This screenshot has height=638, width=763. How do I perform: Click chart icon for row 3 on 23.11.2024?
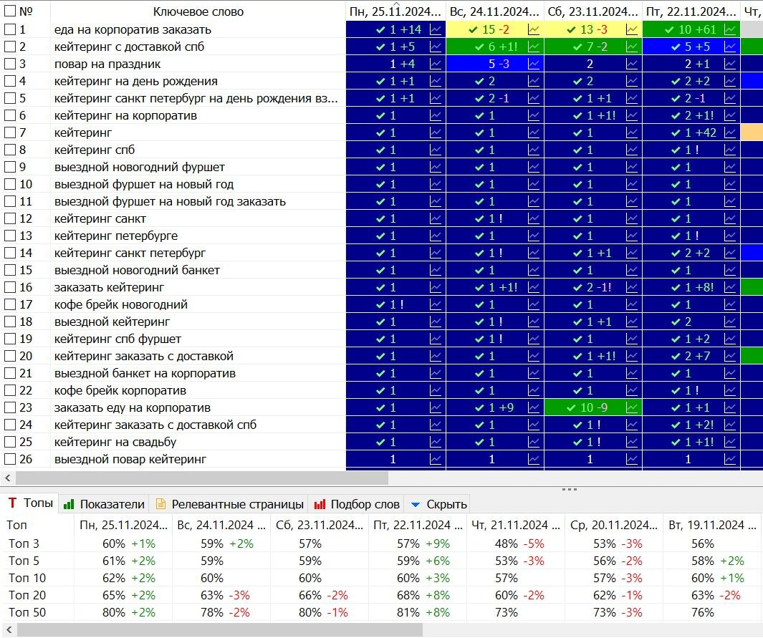[631, 64]
